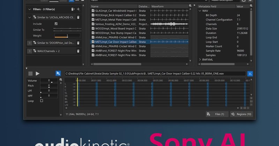Viewport: 279px width, 146px height.
Task: Sort by Databa... column header
Action: click(144, 6)
